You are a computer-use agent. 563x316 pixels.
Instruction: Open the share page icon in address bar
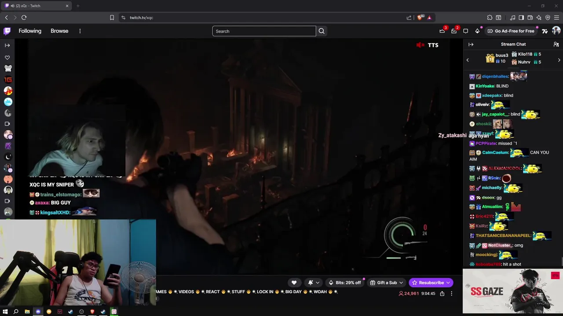point(409,18)
